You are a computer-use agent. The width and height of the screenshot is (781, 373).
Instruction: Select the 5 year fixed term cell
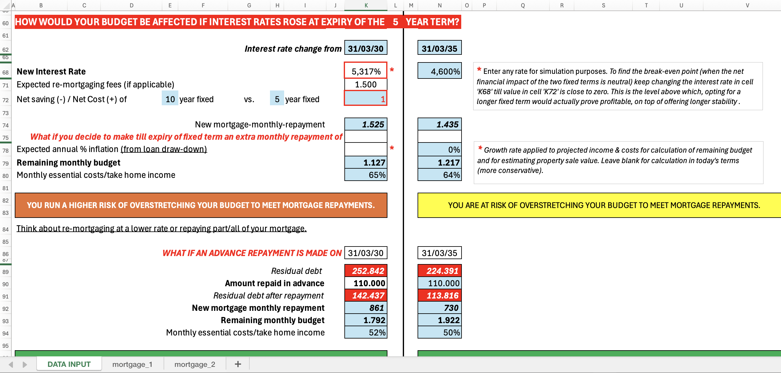(x=277, y=98)
